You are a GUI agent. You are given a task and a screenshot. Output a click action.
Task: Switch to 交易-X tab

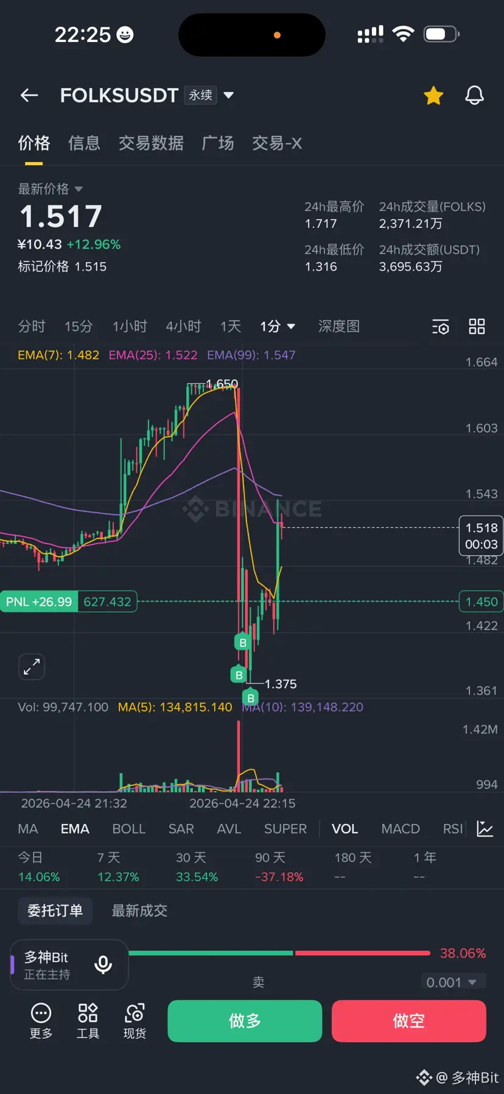point(277,143)
